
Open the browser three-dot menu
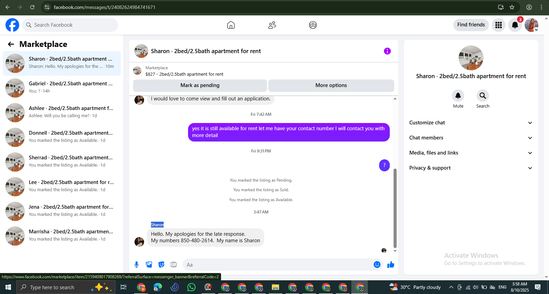click(541, 7)
